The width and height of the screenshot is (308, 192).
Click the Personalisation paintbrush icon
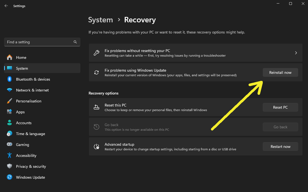click(x=10, y=101)
